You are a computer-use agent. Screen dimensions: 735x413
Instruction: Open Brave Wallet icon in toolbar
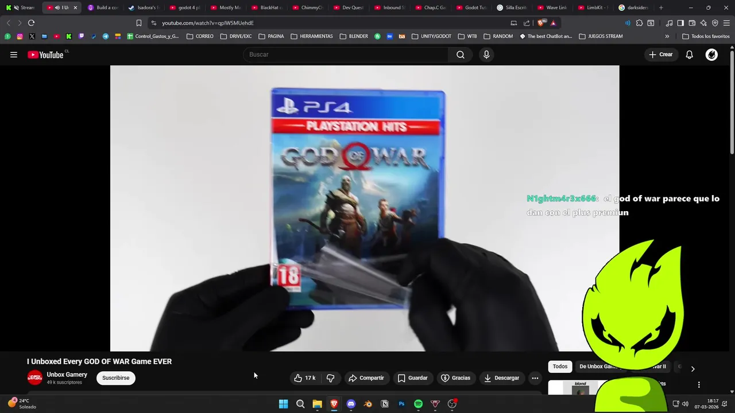(x=692, y=23)
